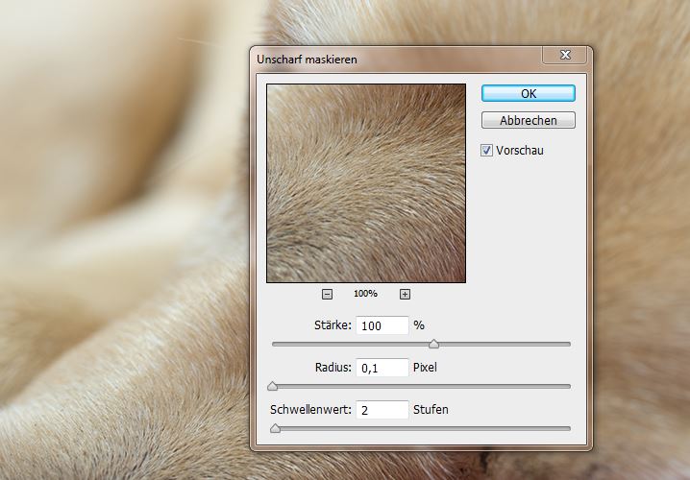Select the Schwellenwert slider handle
The height and width of the screenshot is (480, 690).
click(x=276, y=428)
